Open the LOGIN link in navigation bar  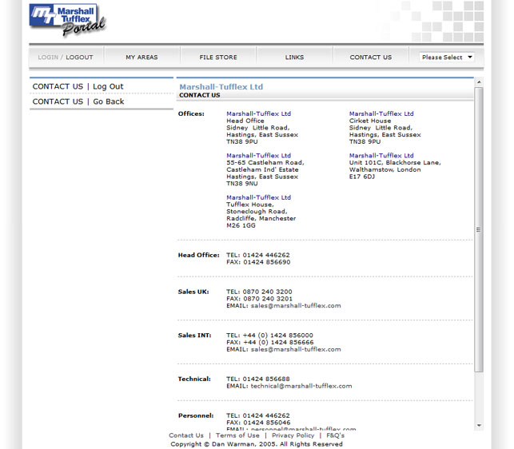[48, 58]
